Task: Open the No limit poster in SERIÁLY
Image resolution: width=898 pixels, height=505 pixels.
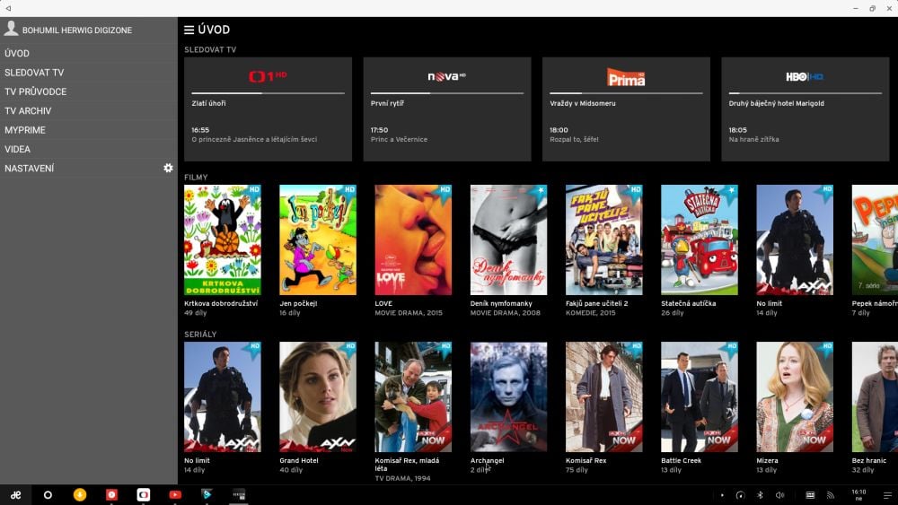Action: pos(222,396)
